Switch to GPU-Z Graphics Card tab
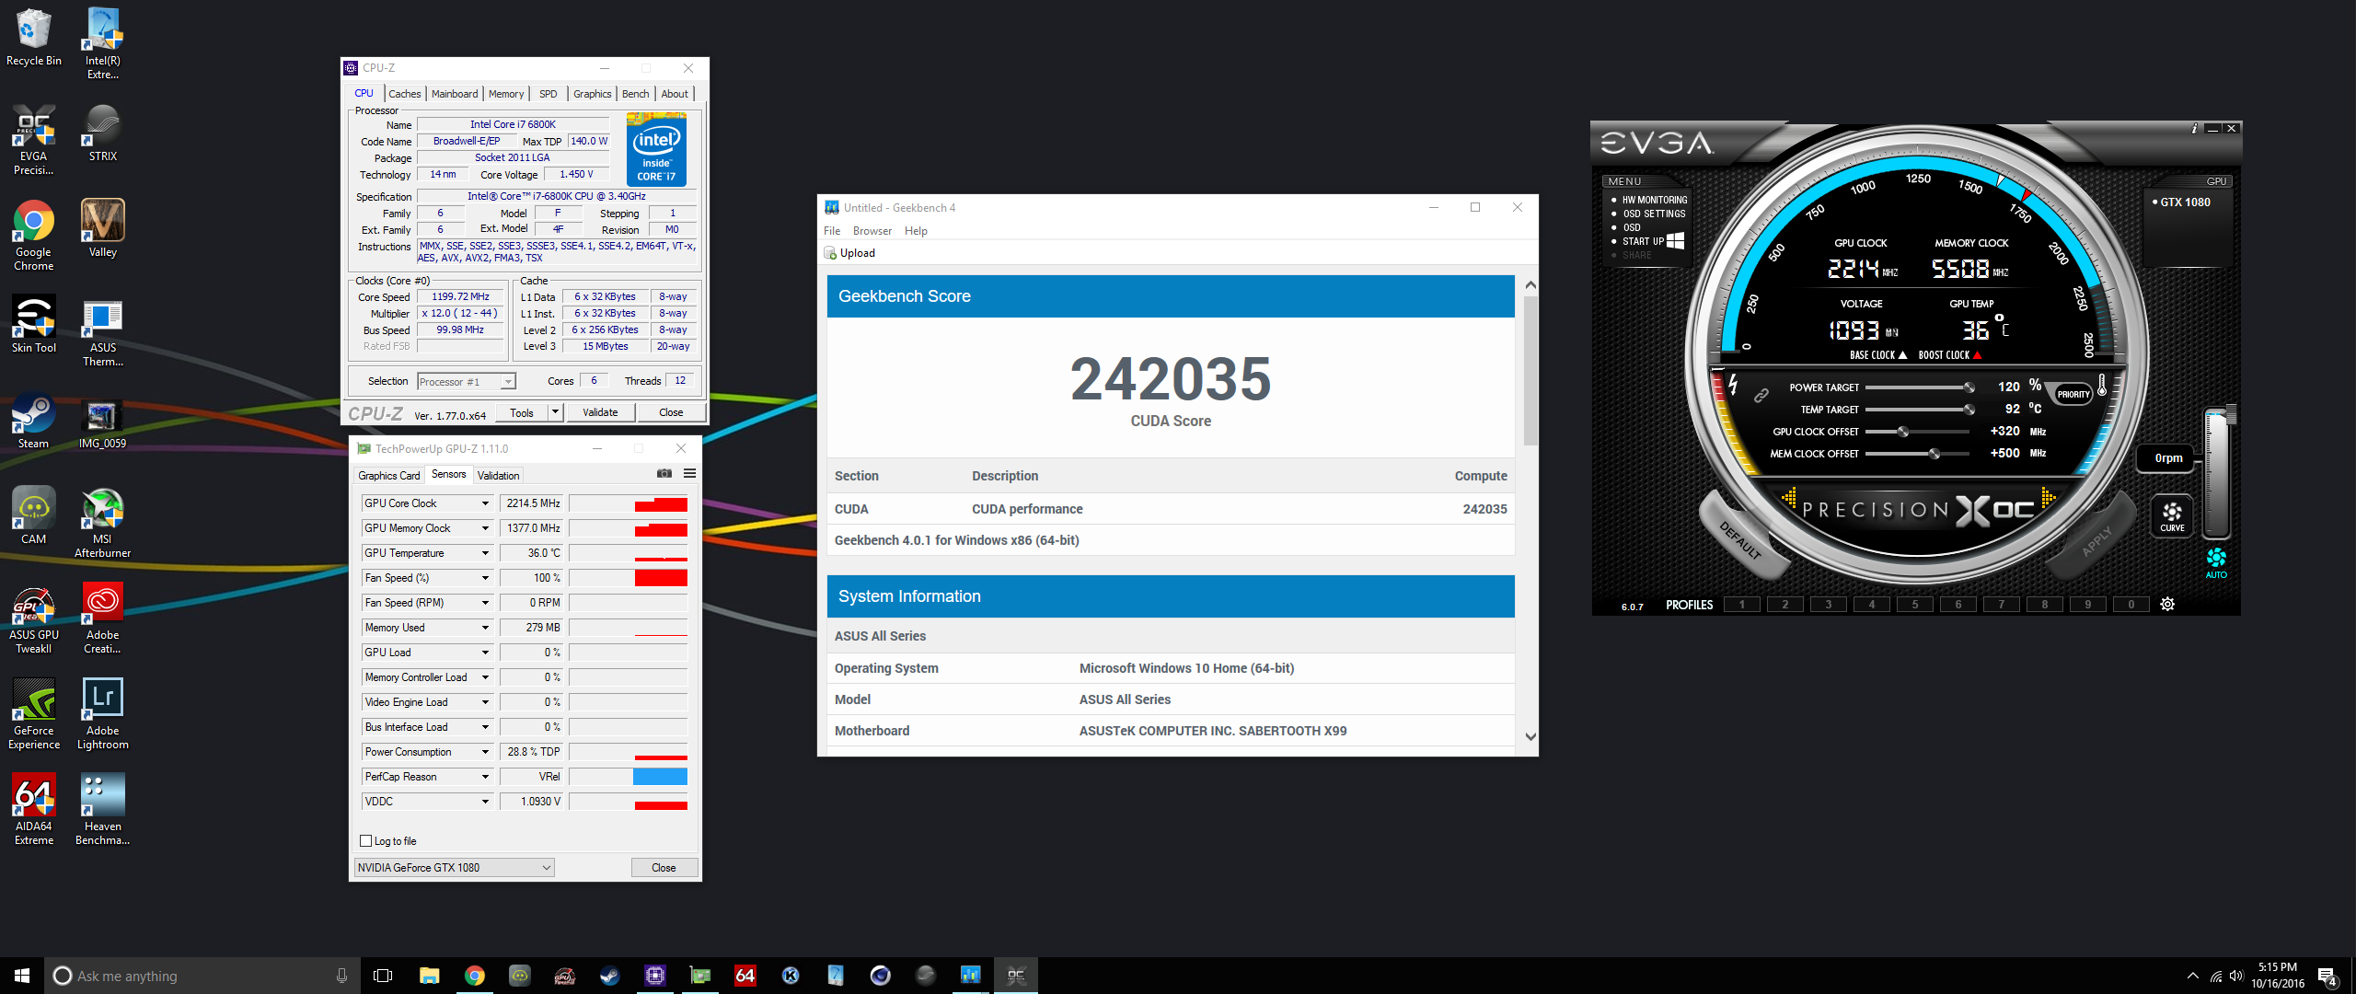Viewport: 2356px width, 994px height. click(388, 476)
